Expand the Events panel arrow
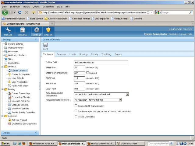The image size is (195, 146). click(x=36, y=133)
